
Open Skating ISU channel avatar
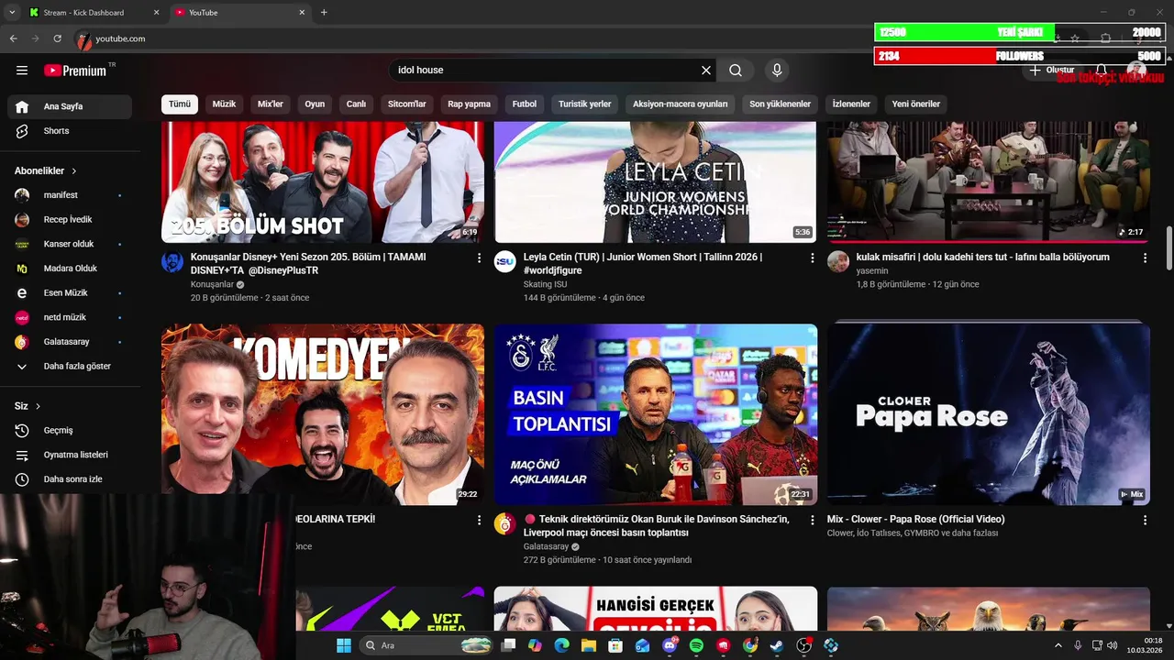click(505, 261)
